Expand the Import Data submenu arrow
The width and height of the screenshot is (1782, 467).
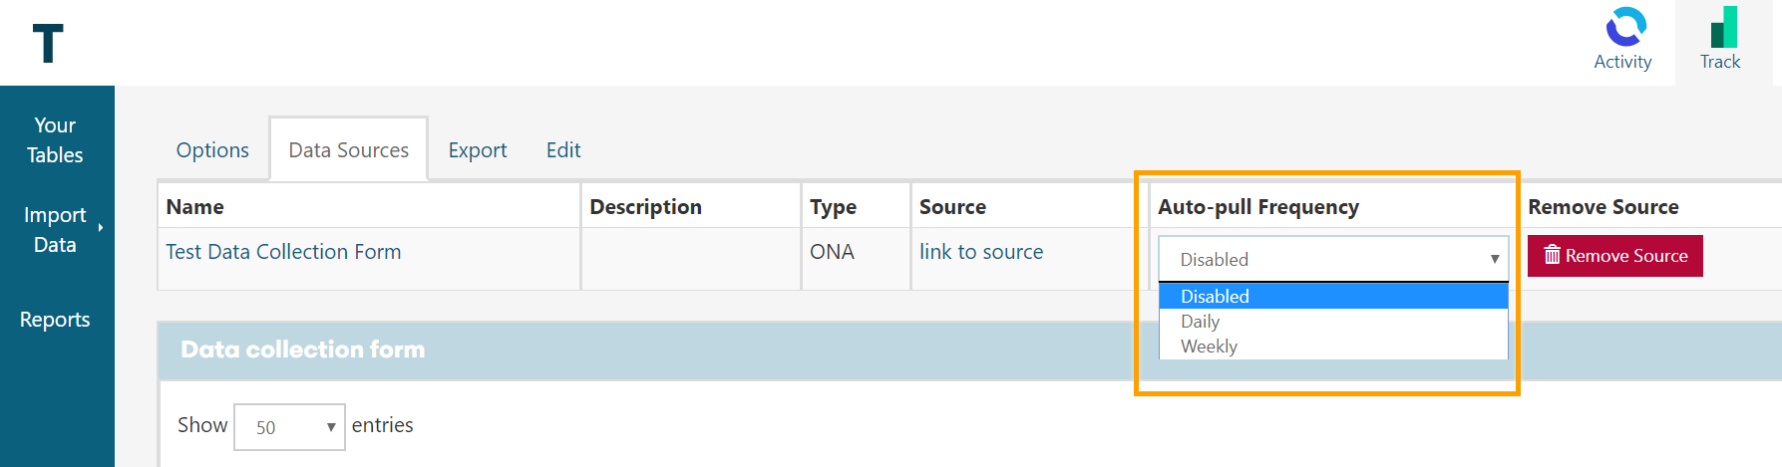[x=101, y=228]
